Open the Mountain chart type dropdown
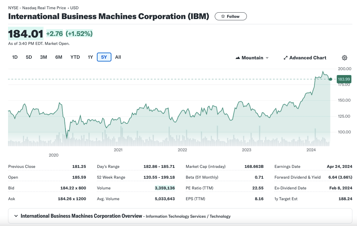The width and height of the screenshot is (357, 226). [252, 57]
